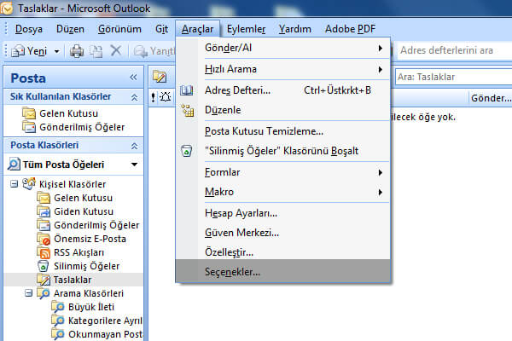The width and height of the screenshot is (512, 341).
Task: Select Büyük İleti search folder
Action: (x=91, y=307)
